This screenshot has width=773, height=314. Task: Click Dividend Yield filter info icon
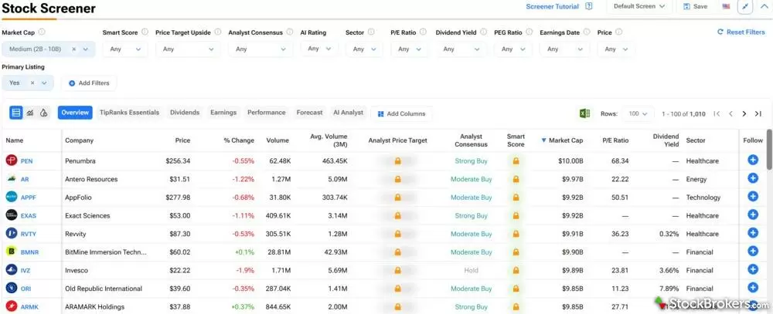click(484, 32)
